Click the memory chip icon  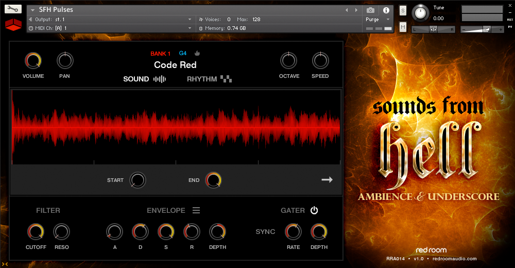click(x=201, y=28)
